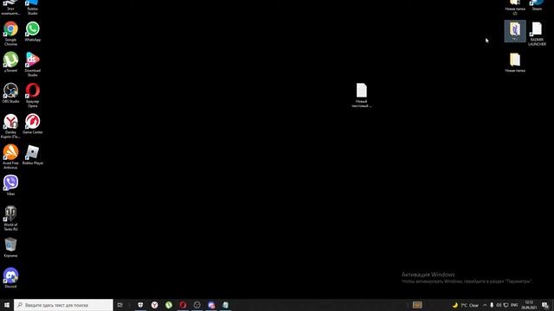This screenshot has height=311, width=554.
Task: Switch the input language indicator
Action: pyautogui.click(x=514, y=305)
